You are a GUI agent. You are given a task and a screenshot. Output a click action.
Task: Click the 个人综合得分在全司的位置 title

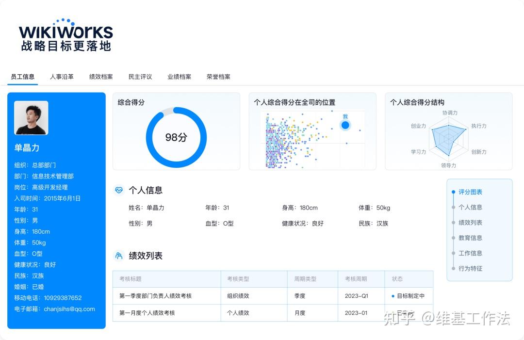[x=295, y=102]
